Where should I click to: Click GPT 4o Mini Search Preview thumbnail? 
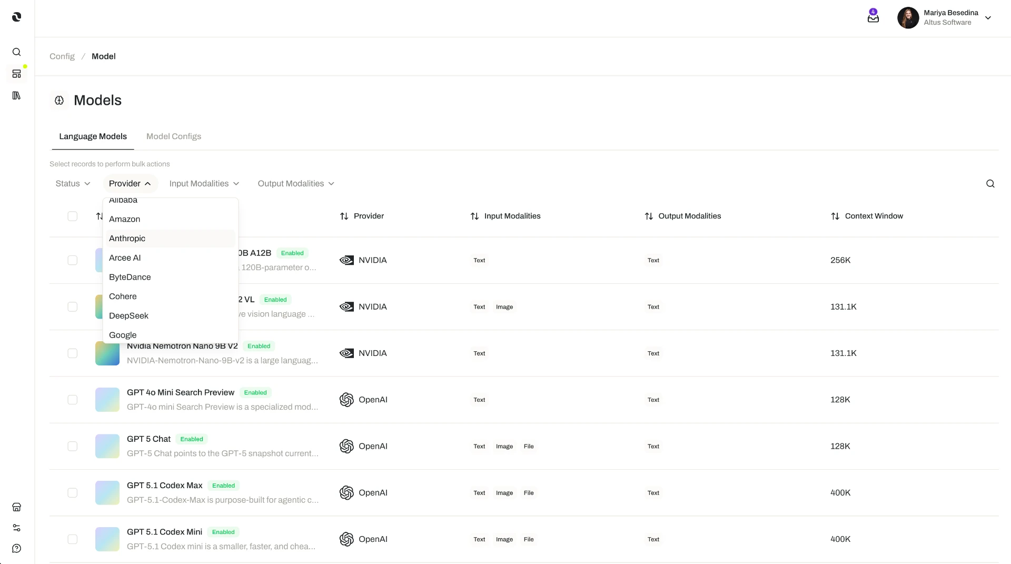click(x=107, y=400)
